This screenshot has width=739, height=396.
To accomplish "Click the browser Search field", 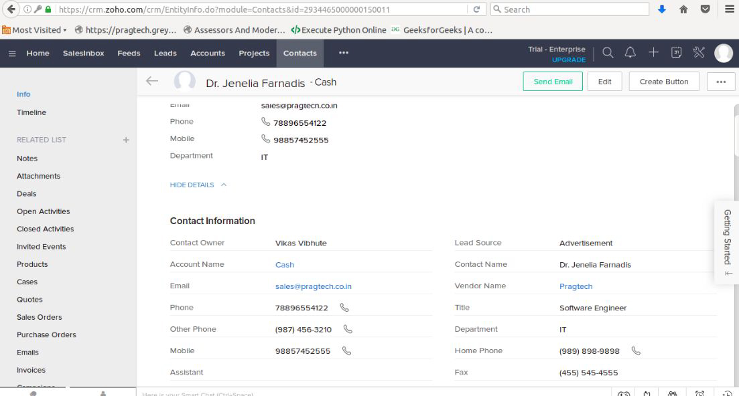I will 569,9.
